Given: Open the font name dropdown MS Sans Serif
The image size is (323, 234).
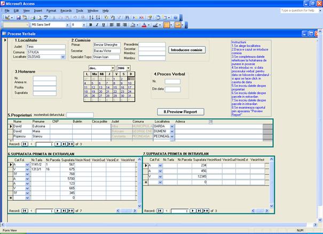Looking at the screenshot, I should 67,25.
